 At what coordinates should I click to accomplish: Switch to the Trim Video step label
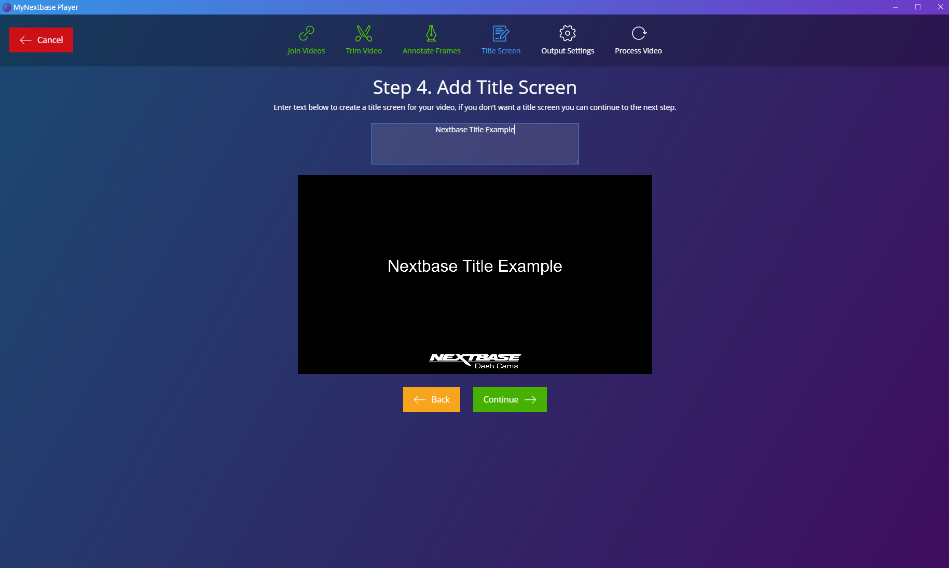(363, 51)
